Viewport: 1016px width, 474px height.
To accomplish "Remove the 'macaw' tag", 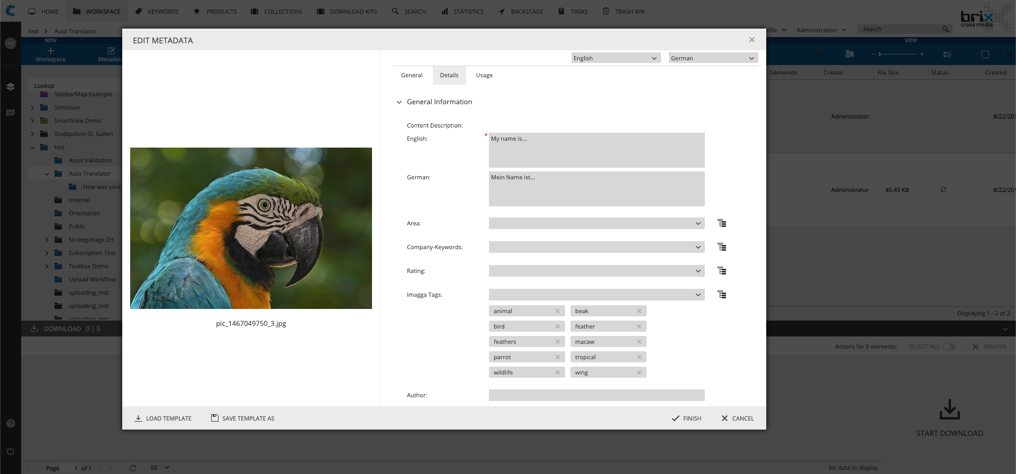I will tap(639, 342).
